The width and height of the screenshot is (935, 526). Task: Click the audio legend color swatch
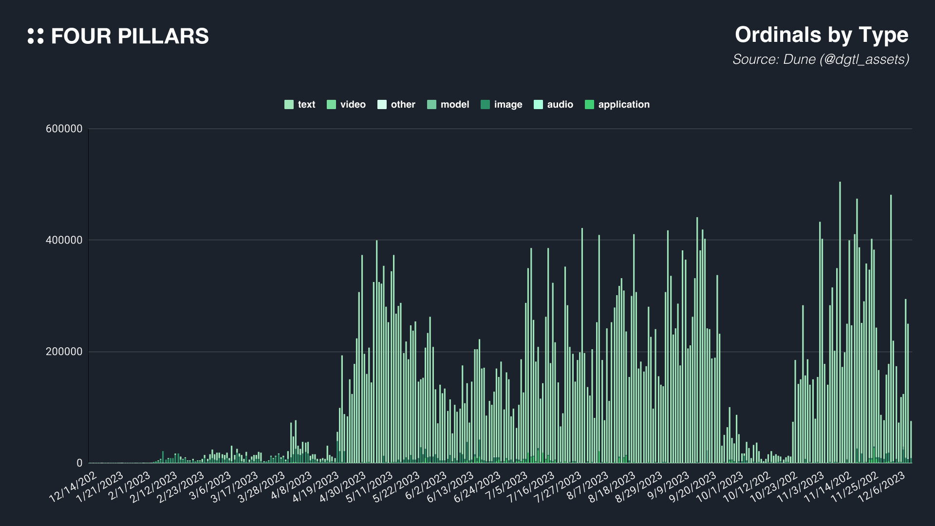(538, 105)
